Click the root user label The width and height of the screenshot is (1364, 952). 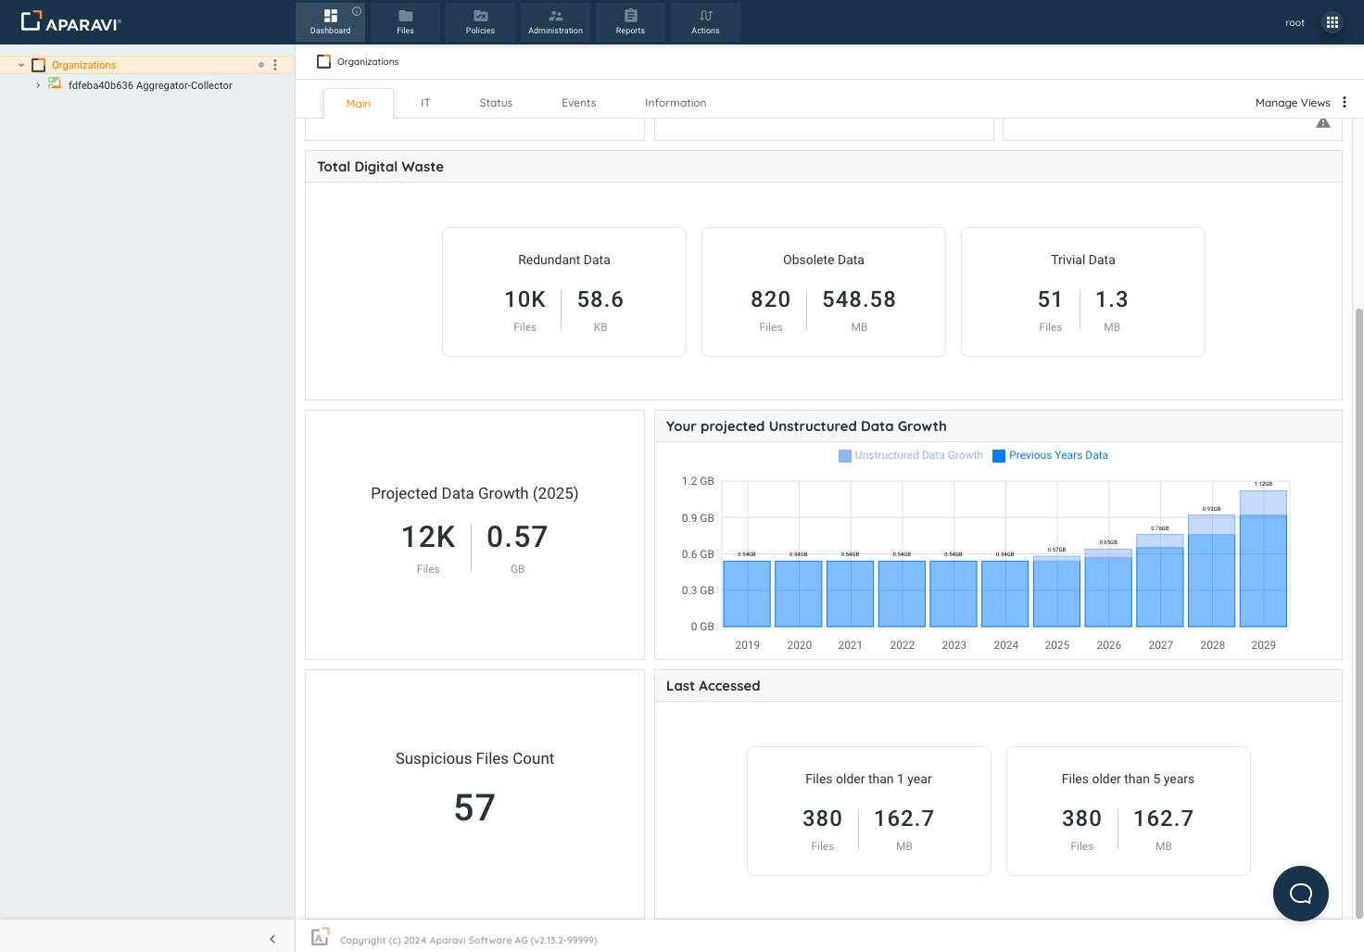(x=1295, y=22)
